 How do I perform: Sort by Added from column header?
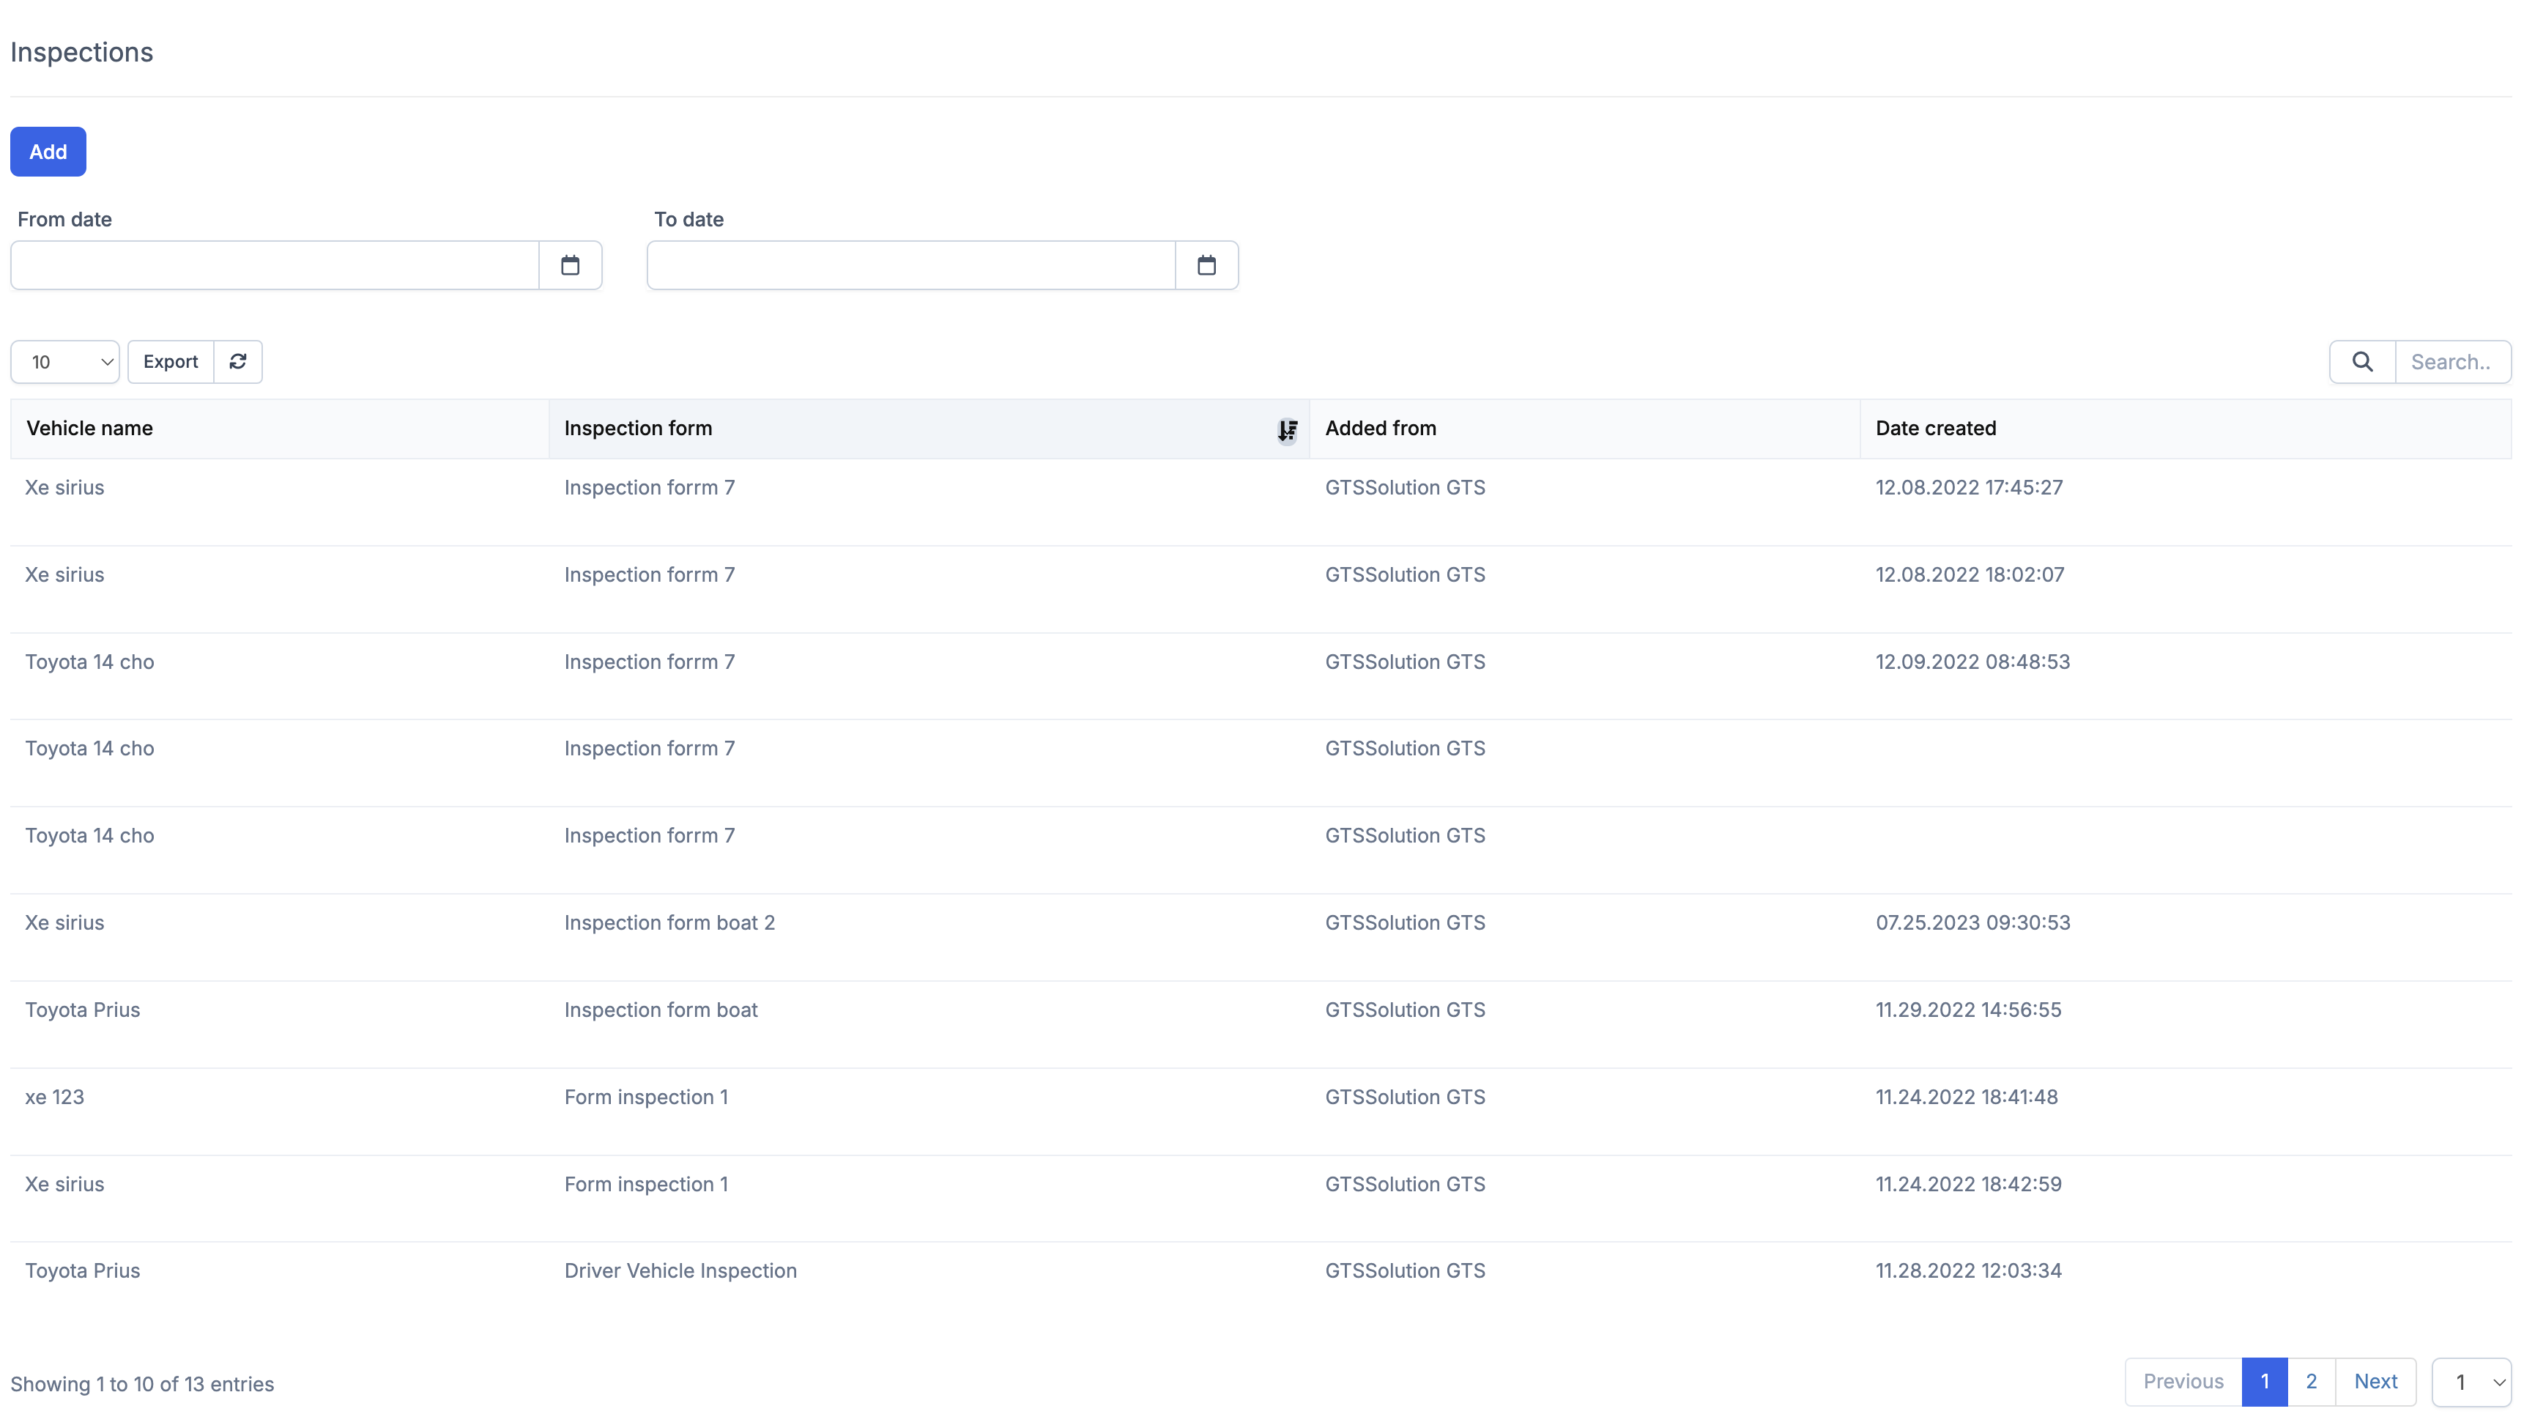point(1381,428)
